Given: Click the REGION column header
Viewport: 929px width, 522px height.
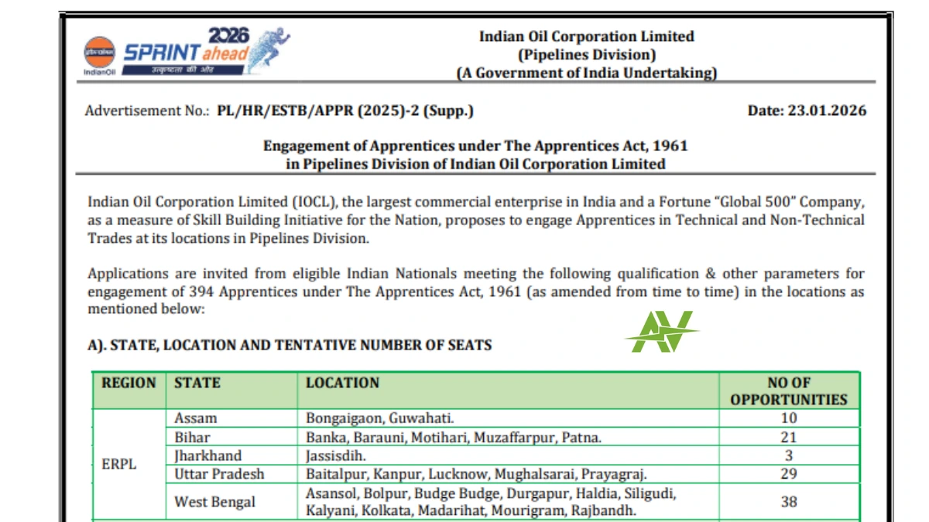Looking at the screenshot, I should (x=129, y=383).
